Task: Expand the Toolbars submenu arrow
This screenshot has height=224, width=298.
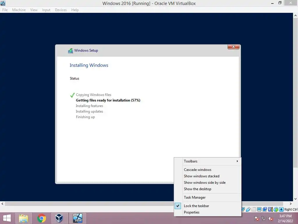Action: [237, 161]
